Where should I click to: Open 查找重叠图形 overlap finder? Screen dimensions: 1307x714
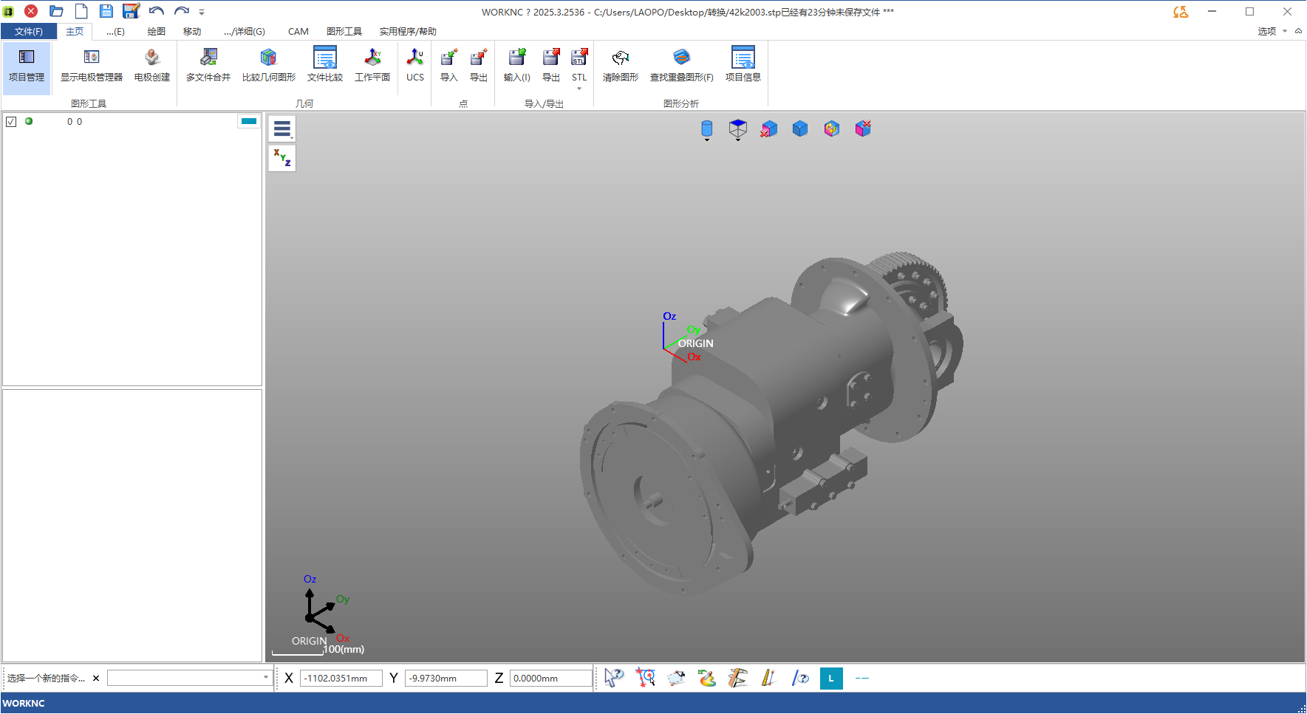tap(680, 65)
